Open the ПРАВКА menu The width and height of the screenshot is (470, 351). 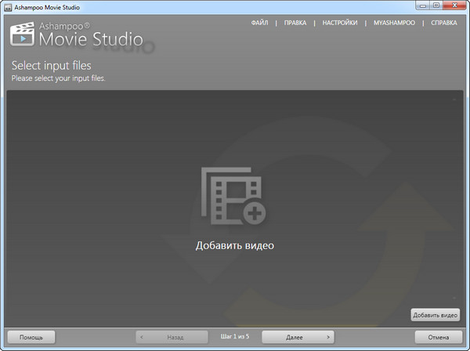pyautogui.click(x=295, y=23)
